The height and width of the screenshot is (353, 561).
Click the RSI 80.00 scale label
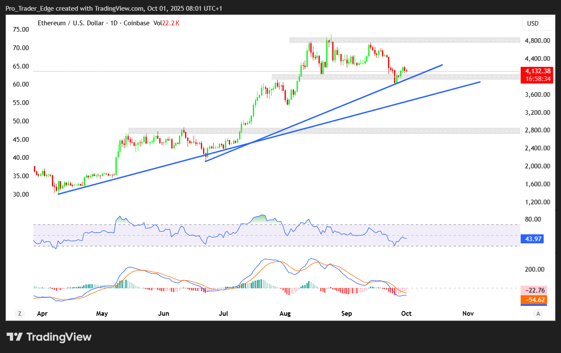(x=532, y=219)
